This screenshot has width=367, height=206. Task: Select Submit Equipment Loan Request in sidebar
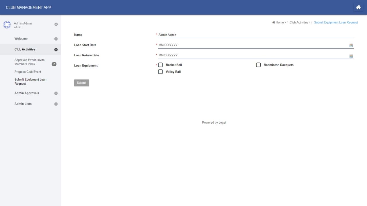30,82
